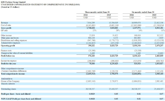165x101 pixels.
Task: Select the 'GP ratio' label
Action: click(x=4, y=30)
